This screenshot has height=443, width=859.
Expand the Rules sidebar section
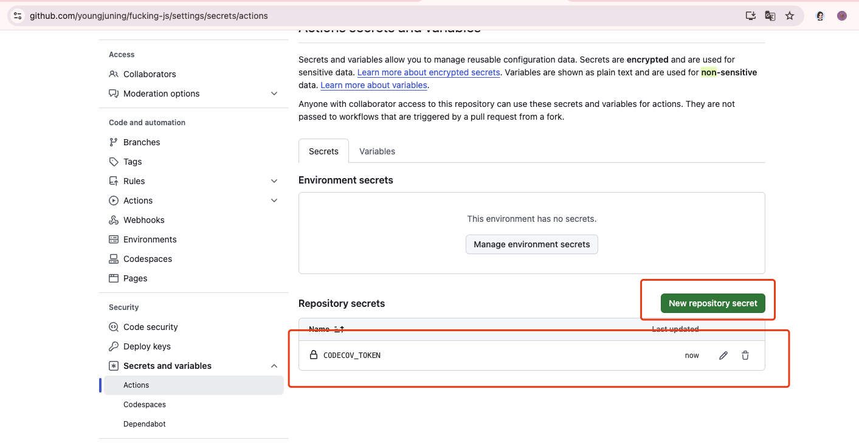coord(274,181)
